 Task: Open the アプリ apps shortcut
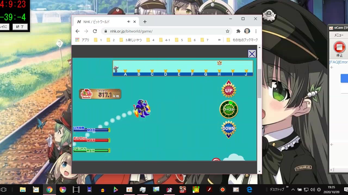coord(82,40)
